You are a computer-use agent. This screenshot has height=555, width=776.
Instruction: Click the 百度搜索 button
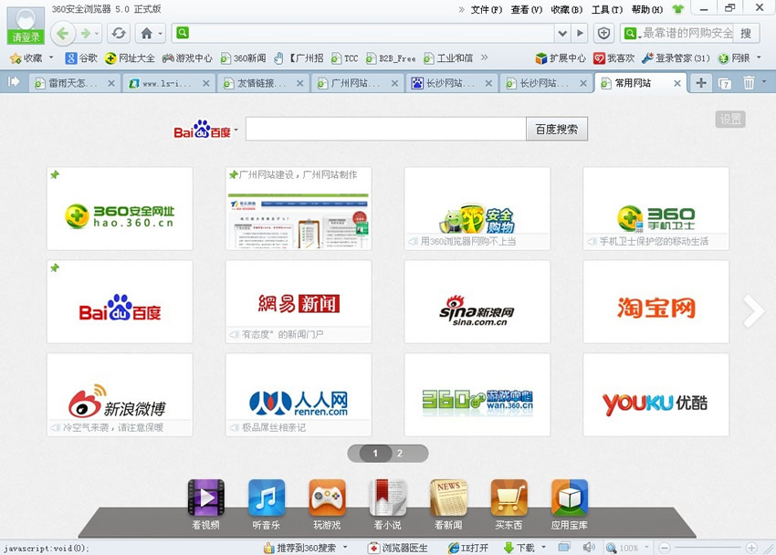[x=557, y=129]
